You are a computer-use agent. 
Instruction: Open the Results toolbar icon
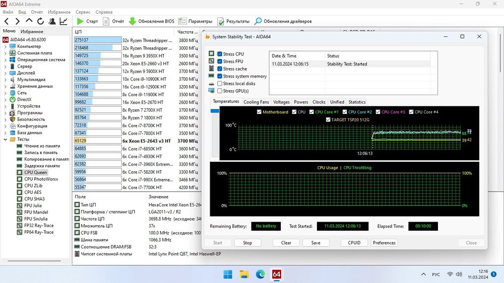tap(221, 21)
